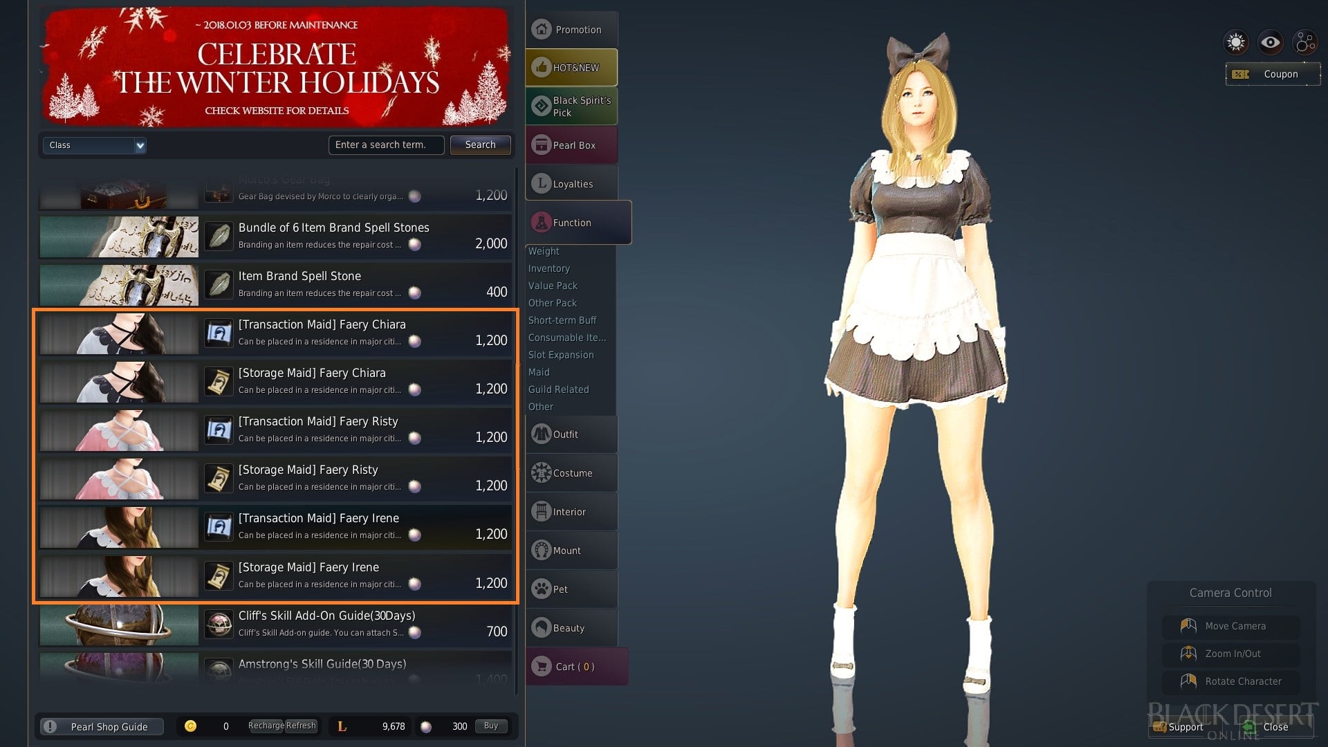Open the Pearl Box section
The height and width of the screenshot is (747, 1328).
pos(571,145)
